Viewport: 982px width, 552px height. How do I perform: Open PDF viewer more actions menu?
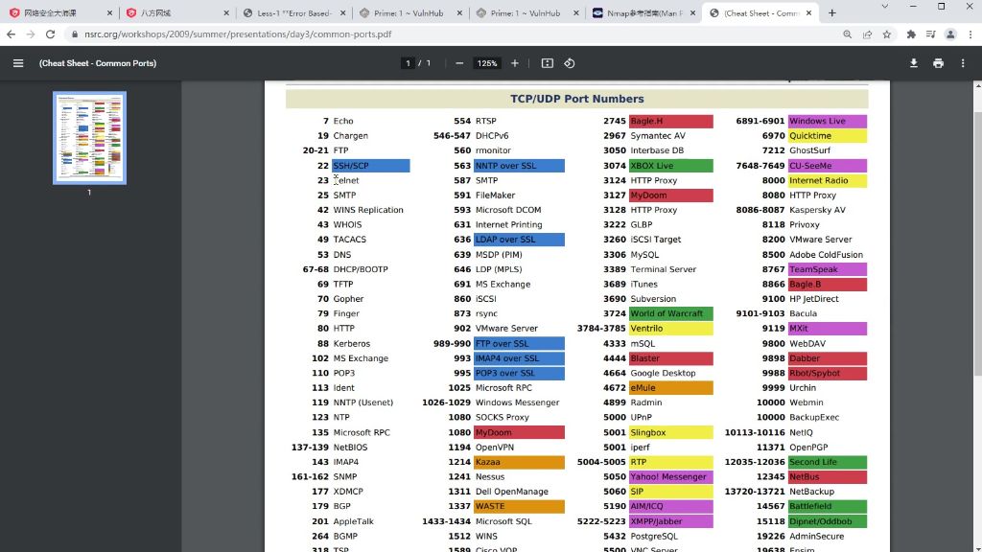pyautogui.click(x=963, y=63)
